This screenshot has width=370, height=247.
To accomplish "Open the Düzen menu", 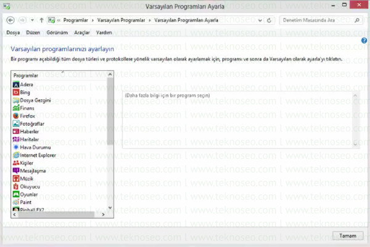I will tap(33, 33).
